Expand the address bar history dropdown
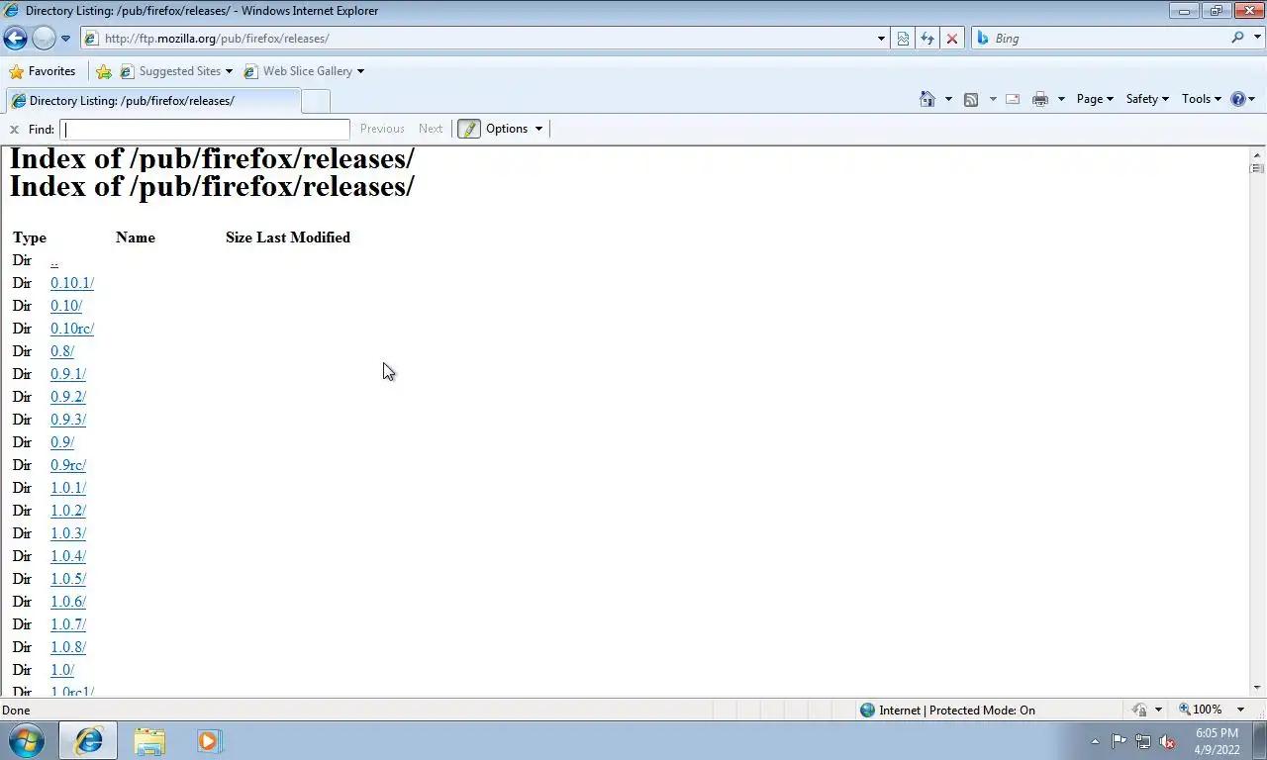1267x760 pixels. (x=881, y=39)
